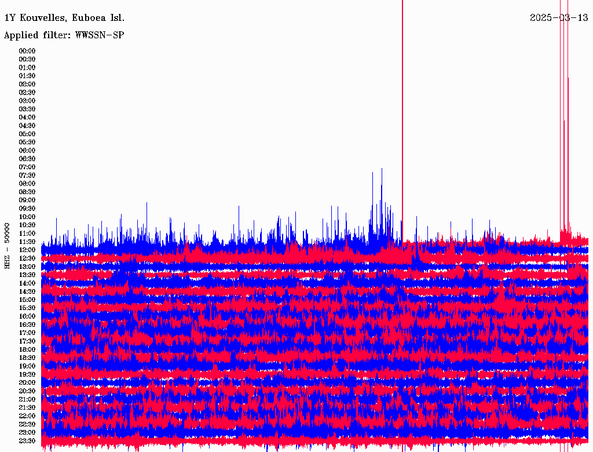The height and width of the screenshot is (452, 593).
Task: Select the 20:30 time label
Action: coord(27,391)
